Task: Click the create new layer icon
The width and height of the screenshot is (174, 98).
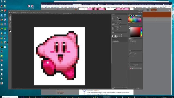Action: pyautogui.click(x=140, y=89)
